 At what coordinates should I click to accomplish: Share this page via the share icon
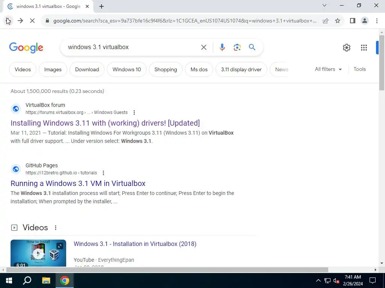coord(326,21)
